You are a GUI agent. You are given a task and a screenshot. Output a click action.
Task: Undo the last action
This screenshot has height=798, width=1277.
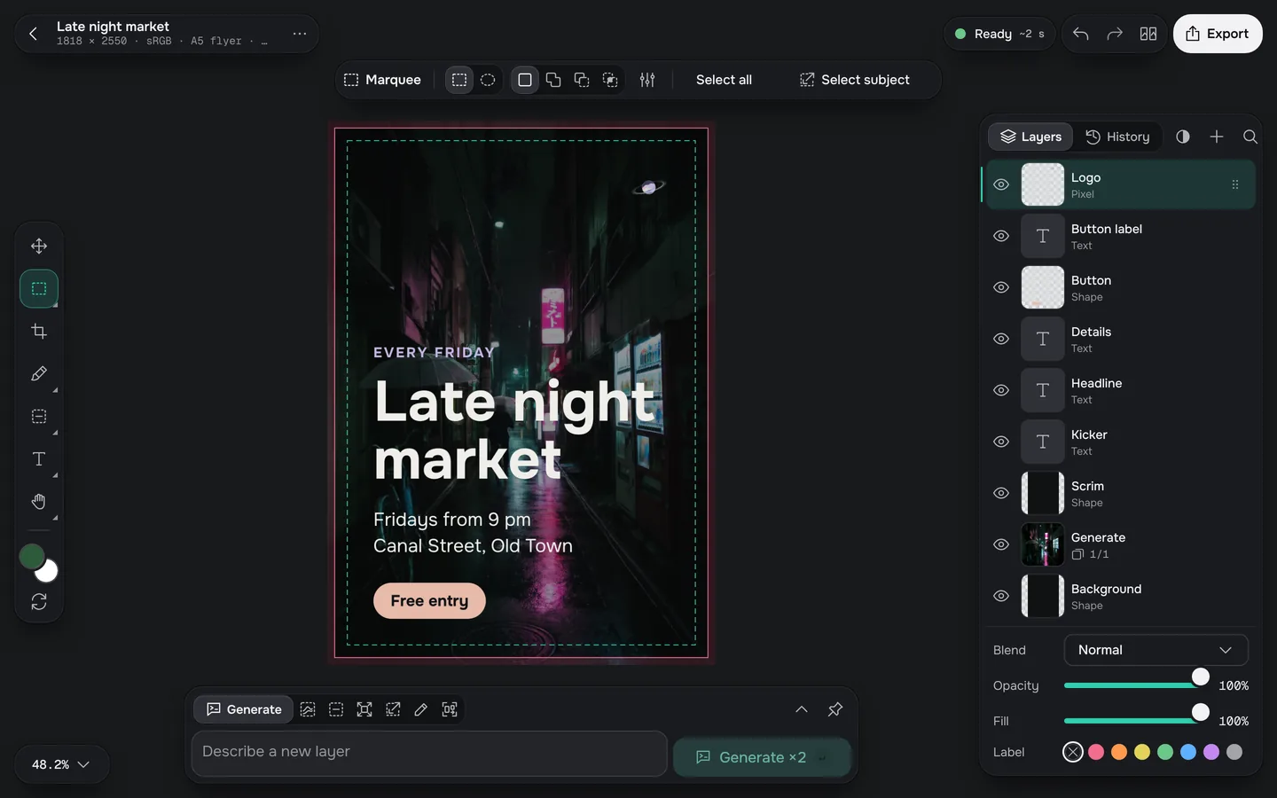pos(1080,34)
